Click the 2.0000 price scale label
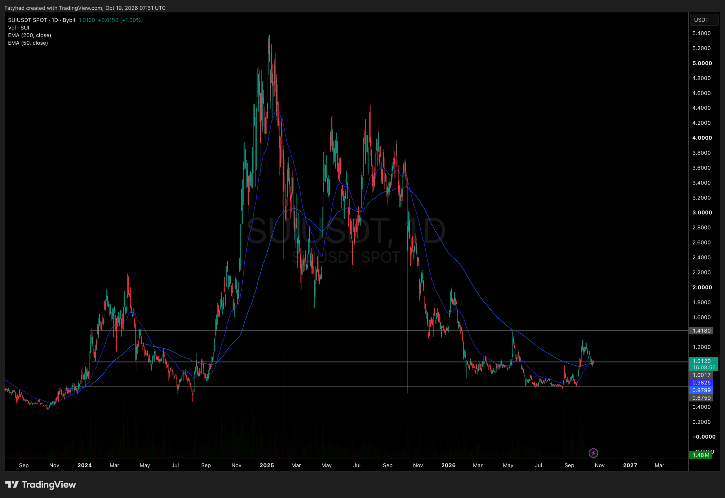The width and height of the screenshot is (725, 498). tap(702, 287)
